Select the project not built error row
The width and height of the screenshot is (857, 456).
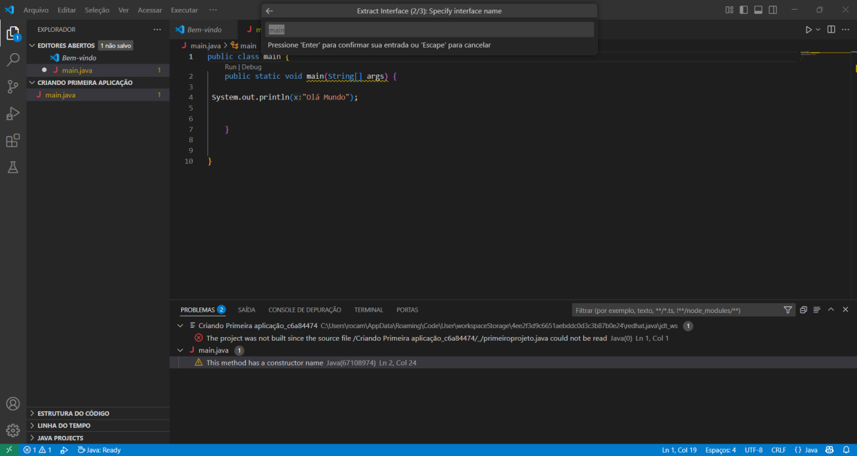[x=513, y=338]
